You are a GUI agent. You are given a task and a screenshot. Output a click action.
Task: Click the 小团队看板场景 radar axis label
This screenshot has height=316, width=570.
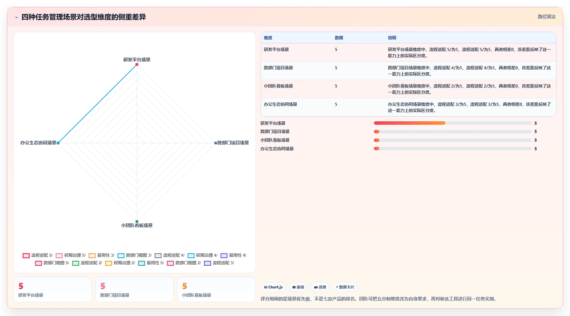(x=137, y=225)
